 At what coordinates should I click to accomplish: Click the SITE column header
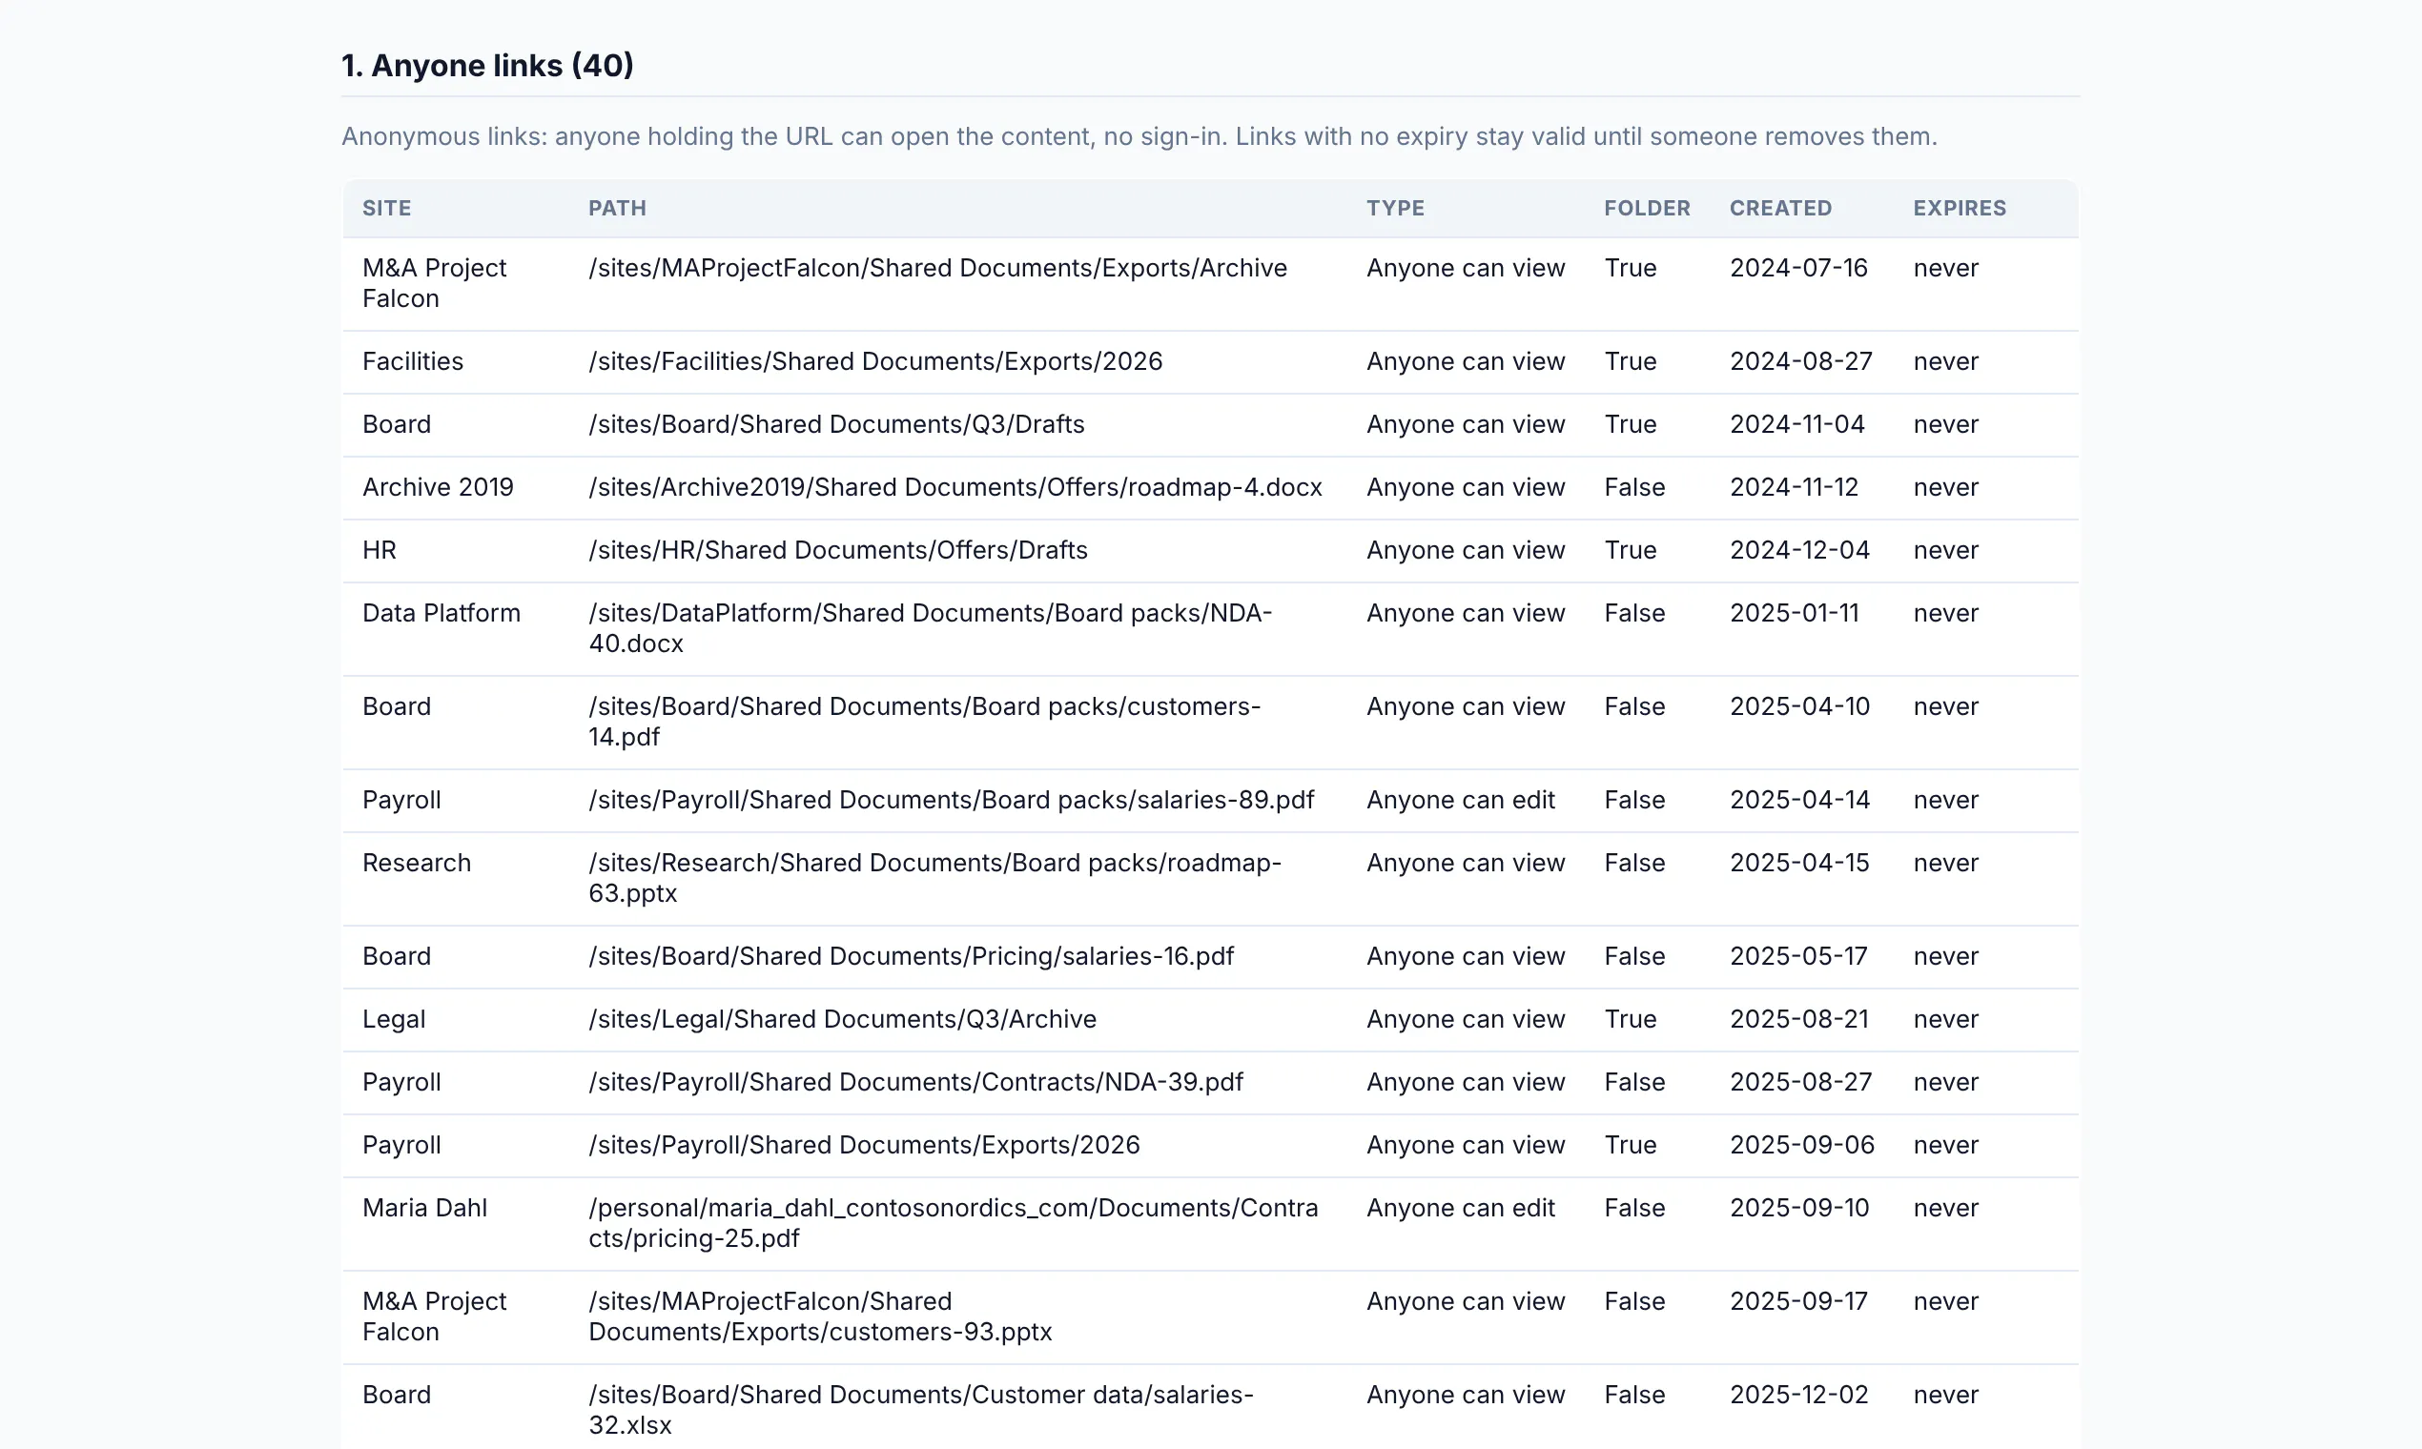[x=387, y=208]
